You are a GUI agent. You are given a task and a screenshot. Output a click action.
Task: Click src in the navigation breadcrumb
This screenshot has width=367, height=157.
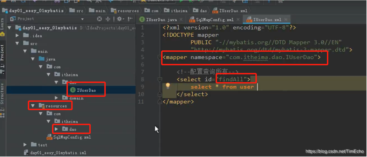tap(77, 11)
